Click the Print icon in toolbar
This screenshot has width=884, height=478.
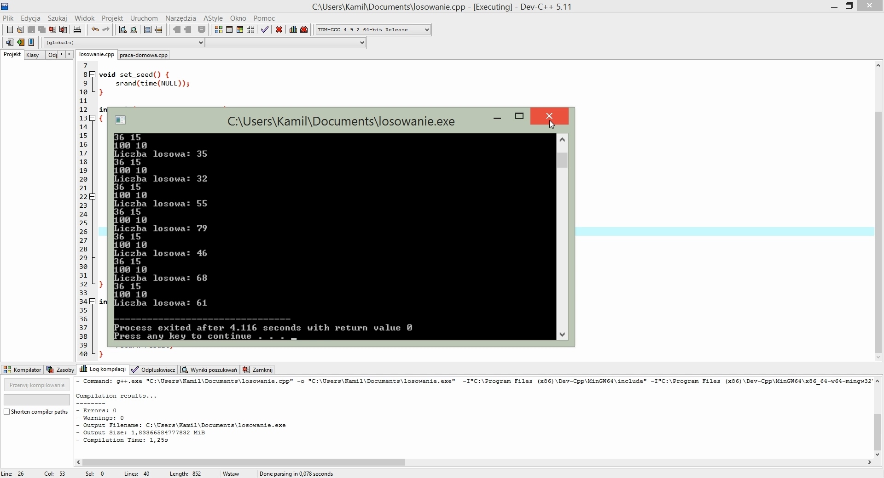77,29
